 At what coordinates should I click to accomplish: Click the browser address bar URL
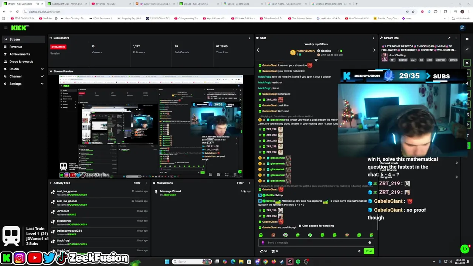point(45,11)
